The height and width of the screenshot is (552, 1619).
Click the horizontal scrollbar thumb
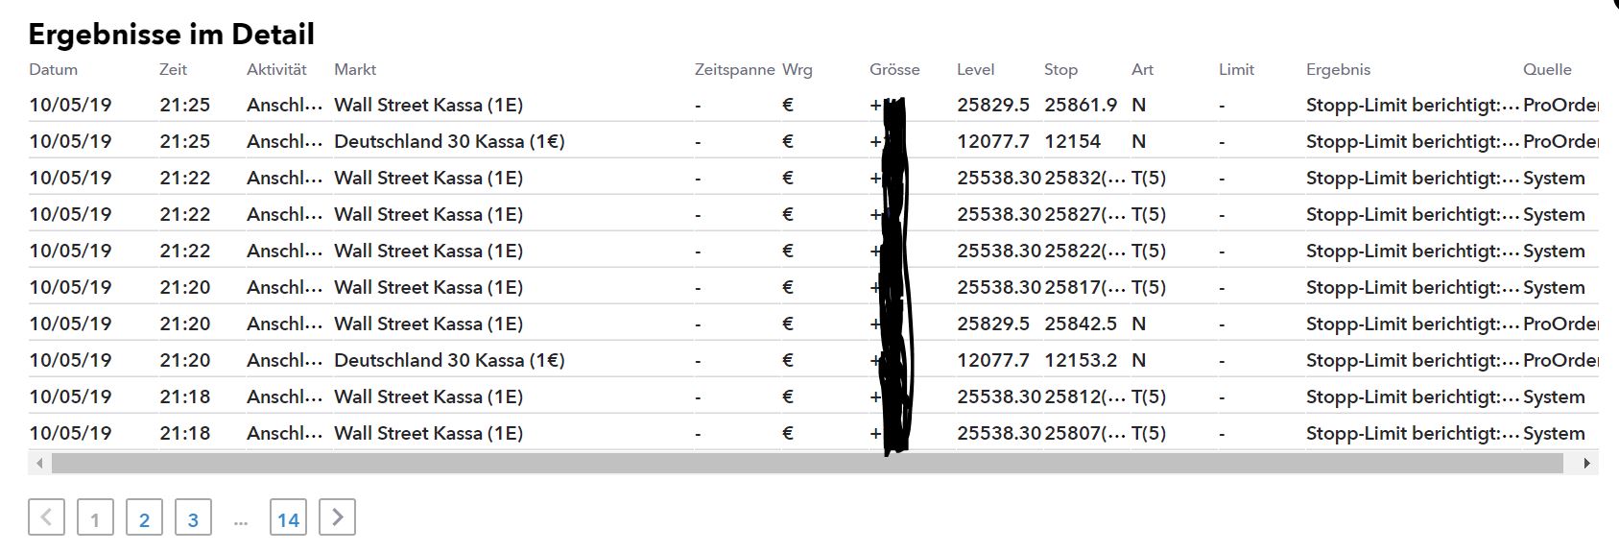tap(807, 463)
